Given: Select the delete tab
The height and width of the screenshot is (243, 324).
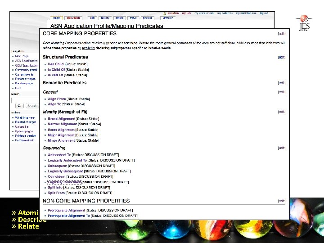Looking at the screenshot, I should [119, 18].
